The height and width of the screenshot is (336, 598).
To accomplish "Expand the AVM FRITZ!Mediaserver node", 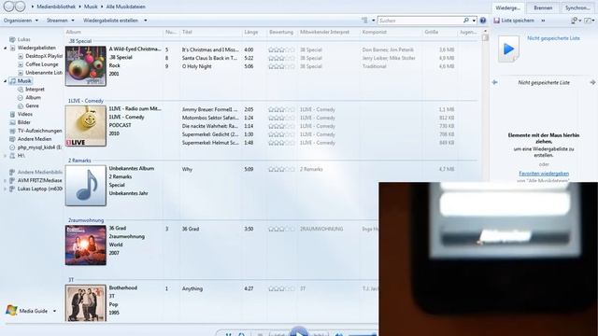I will click(x=6, y=180).
